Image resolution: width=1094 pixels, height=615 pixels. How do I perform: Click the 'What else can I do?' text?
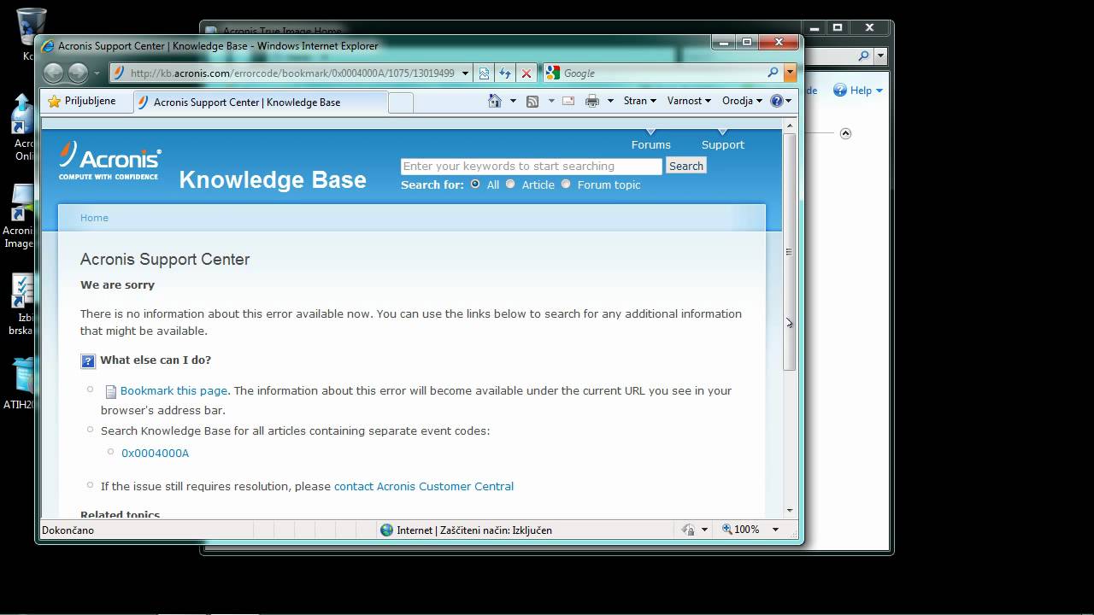click(x=156, y=360)
